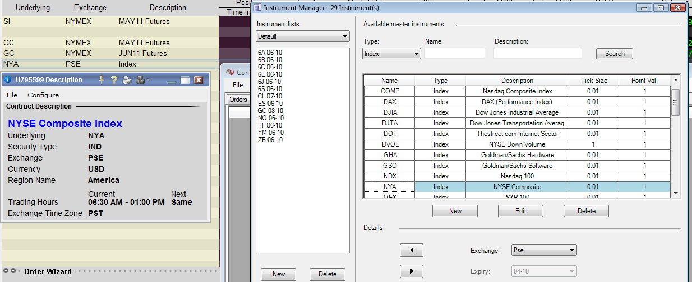Click the Name search field
Screen dimensions: 692x282
[454, 53]
